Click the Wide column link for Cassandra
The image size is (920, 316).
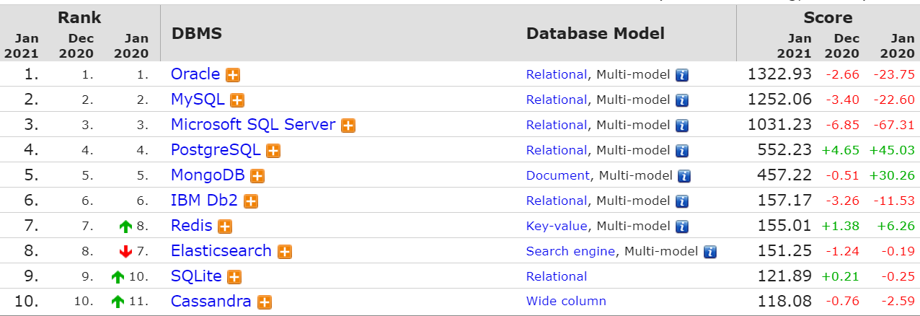point(566,302)
